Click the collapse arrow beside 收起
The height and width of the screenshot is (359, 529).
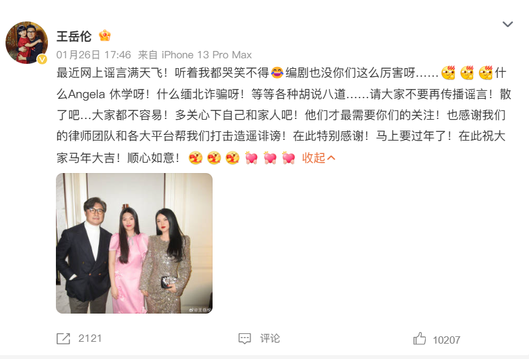pos(331,158)
